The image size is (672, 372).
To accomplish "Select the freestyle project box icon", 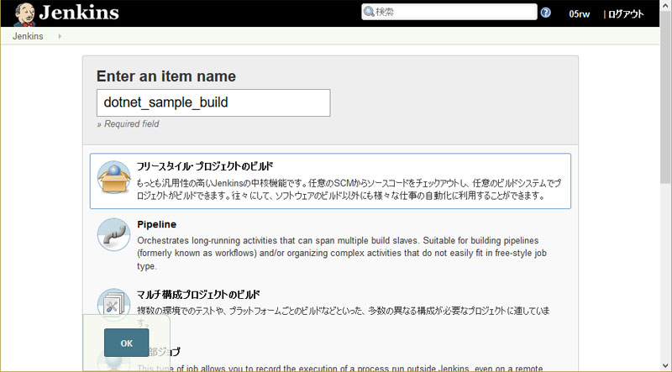I will 113,177.
